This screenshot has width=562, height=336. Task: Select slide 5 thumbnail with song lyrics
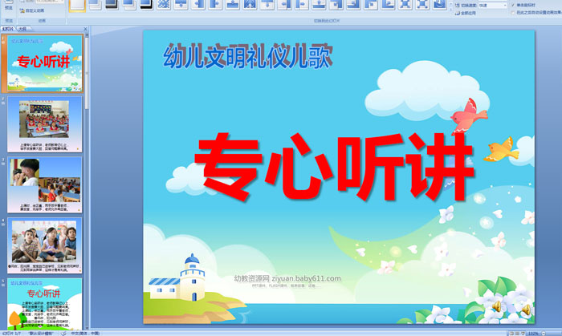click(x=45, y=304)
